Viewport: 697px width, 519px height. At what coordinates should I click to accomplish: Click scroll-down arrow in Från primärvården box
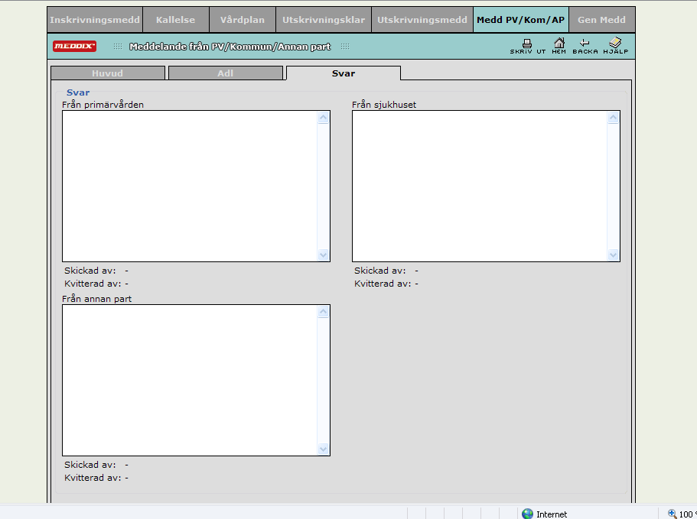click(x=323, y=255)
